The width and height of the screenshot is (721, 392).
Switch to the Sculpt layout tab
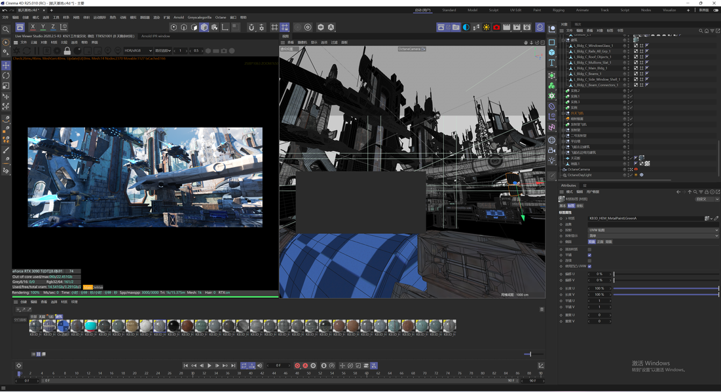pyautogui.click(x=493, y=10)
